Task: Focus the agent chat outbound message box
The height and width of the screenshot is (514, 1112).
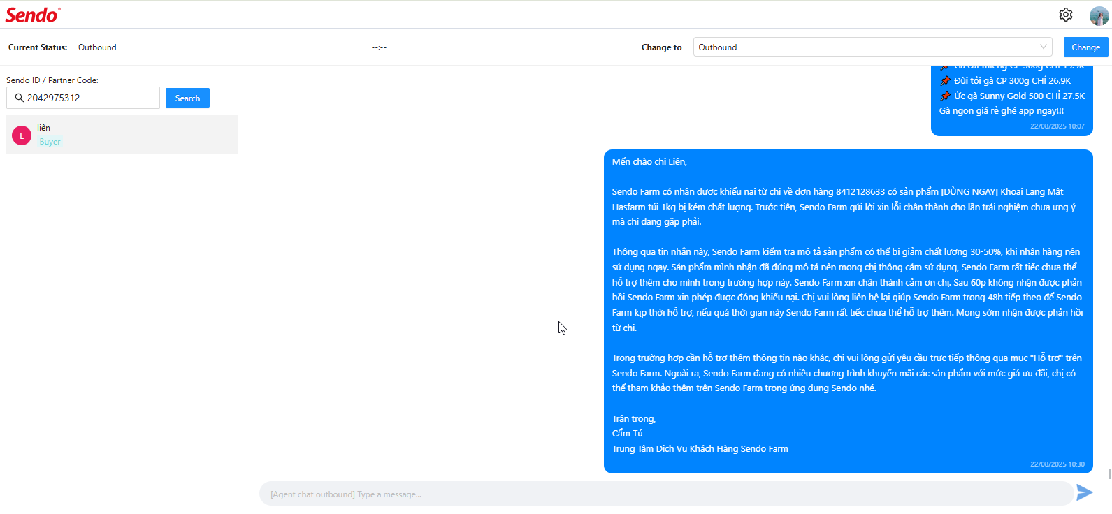Action: point(666,494)
